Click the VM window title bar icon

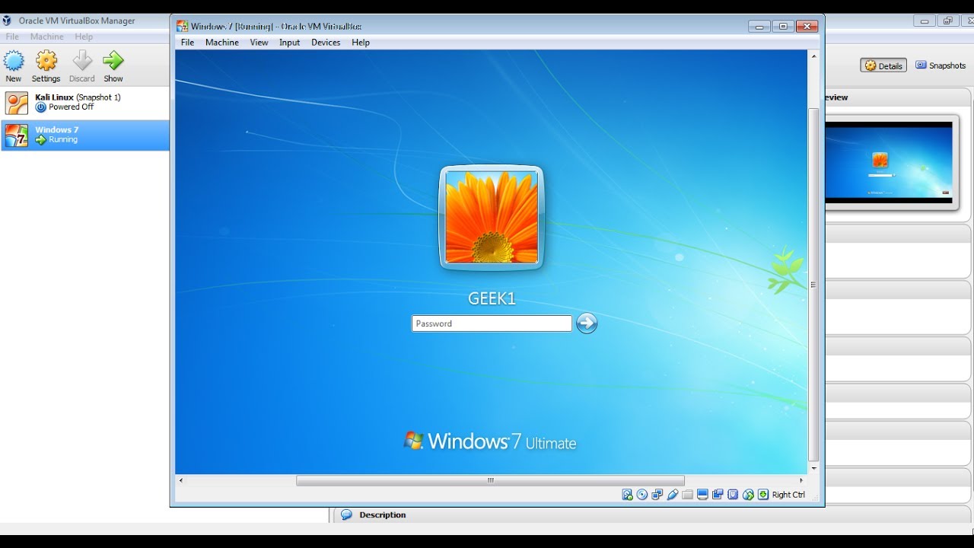click(182, 26)
